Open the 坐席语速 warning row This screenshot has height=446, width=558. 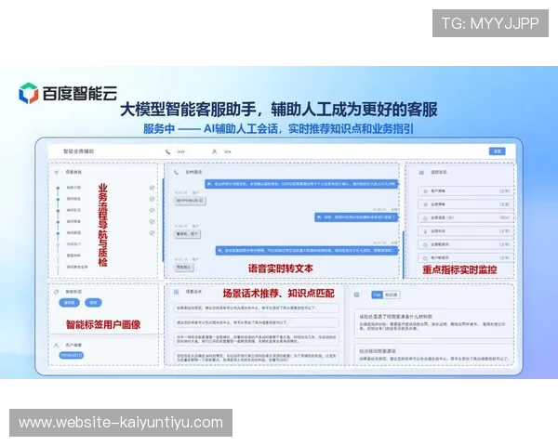point(466,217)
